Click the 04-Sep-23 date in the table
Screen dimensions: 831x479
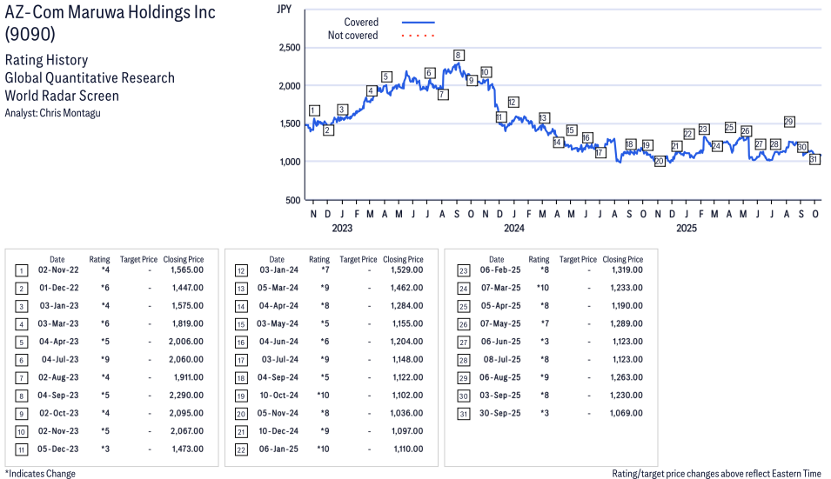[57, 396]
